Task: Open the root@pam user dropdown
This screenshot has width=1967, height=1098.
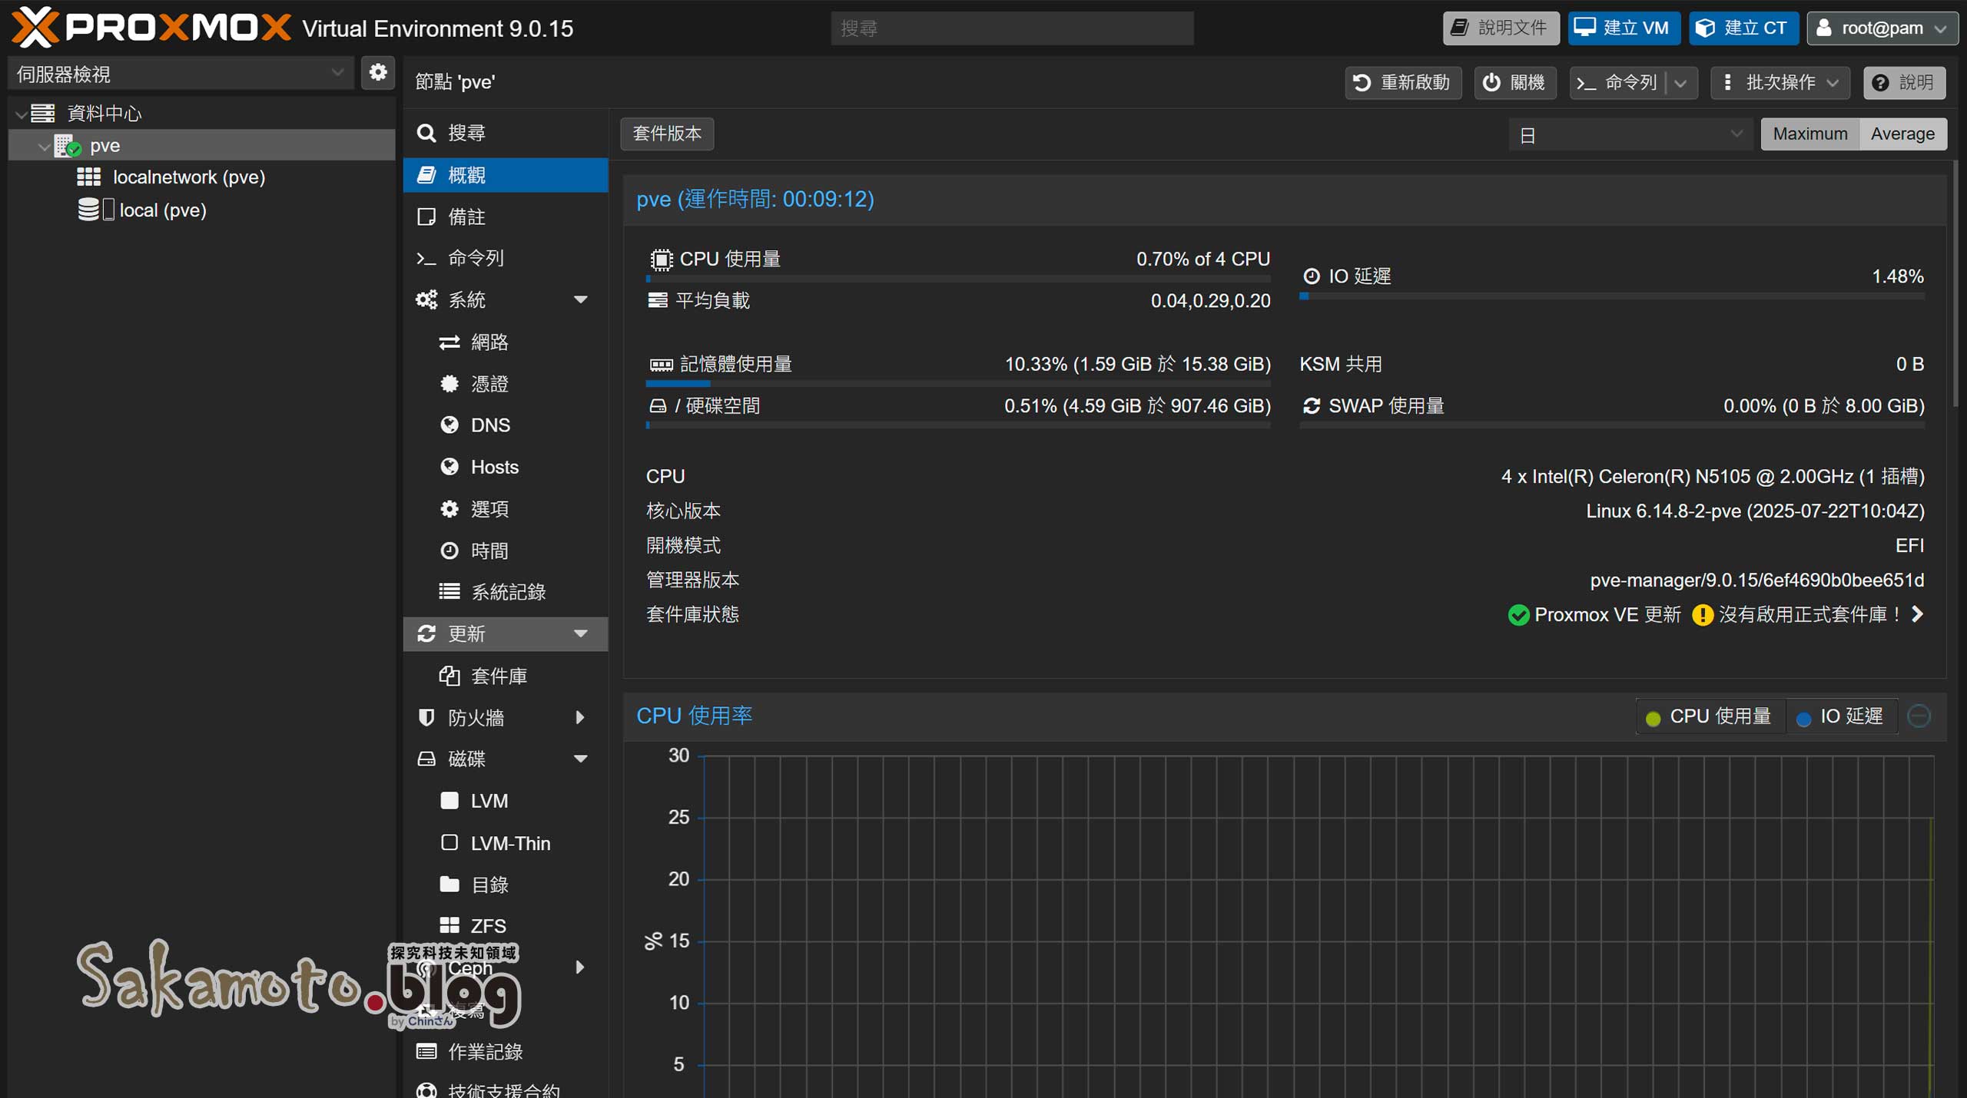Action: 1882,28
